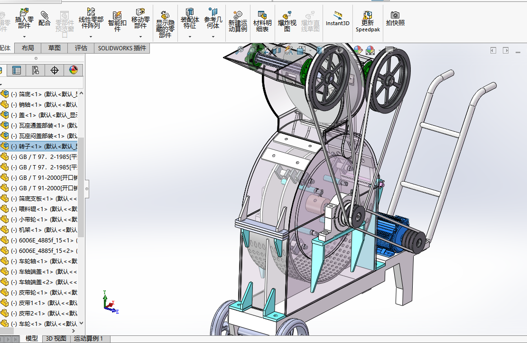527x343 pixels.
Task: Switch to the 草图 (Sketch) tab
Action: click(x=54, y=48)
